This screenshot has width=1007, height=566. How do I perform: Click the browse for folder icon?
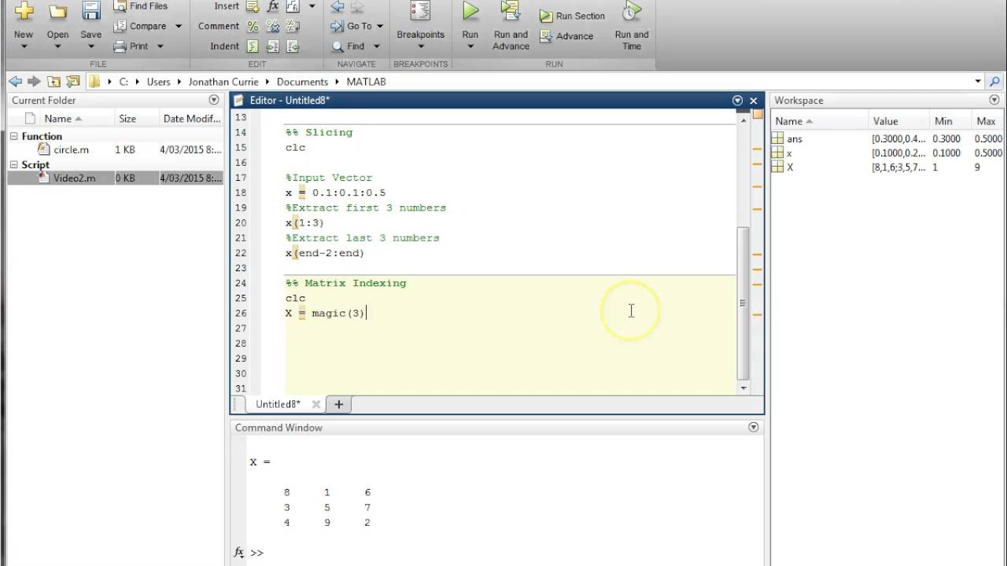click(73, 81)
